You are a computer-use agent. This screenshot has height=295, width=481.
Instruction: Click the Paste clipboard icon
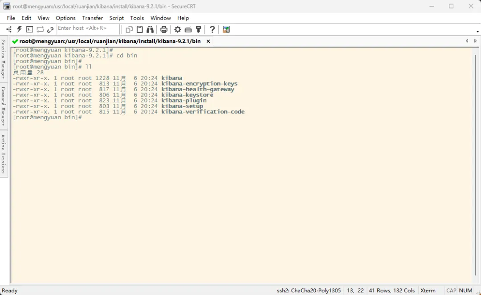coord(139,29)
